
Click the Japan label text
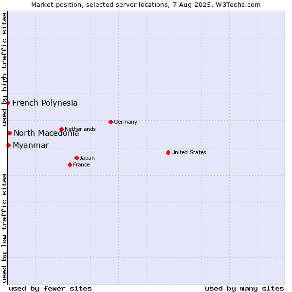[87, 158]
